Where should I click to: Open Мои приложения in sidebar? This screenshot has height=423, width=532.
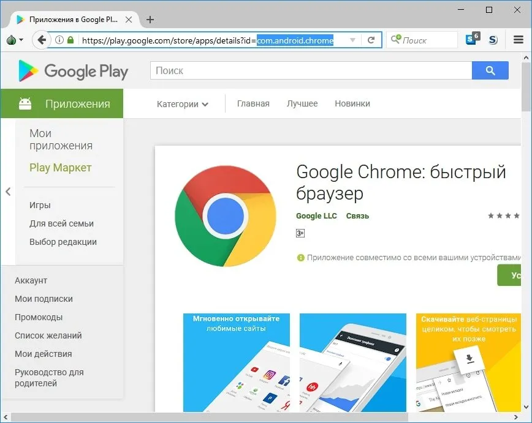(61, 140)
